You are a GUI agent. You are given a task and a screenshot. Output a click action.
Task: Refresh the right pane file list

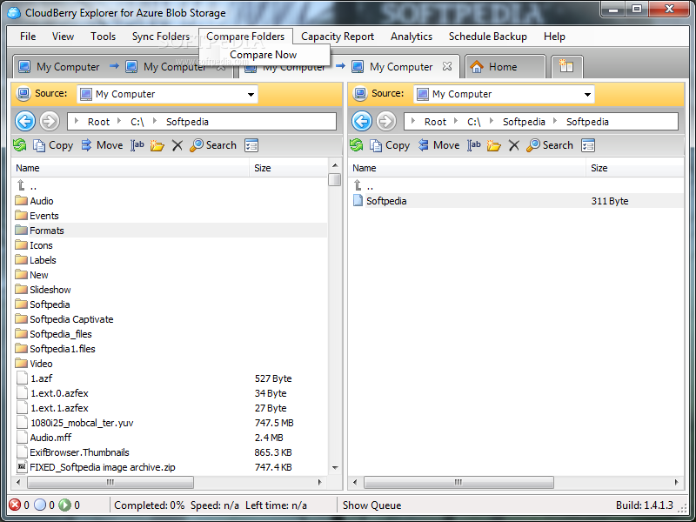pyautogui.click(x=356, y=145)
